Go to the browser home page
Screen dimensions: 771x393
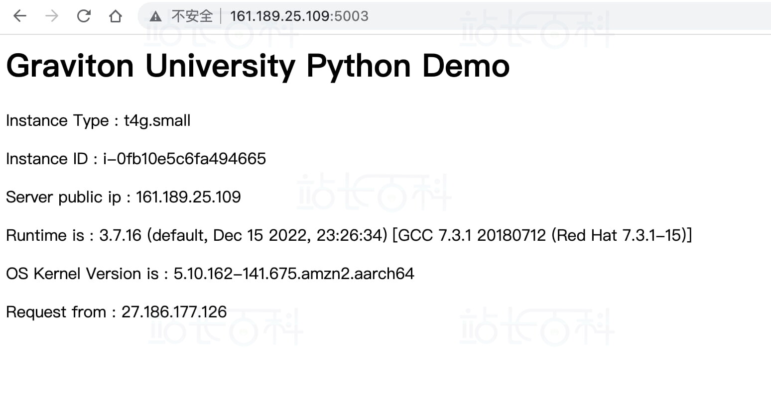click(116, 16)
